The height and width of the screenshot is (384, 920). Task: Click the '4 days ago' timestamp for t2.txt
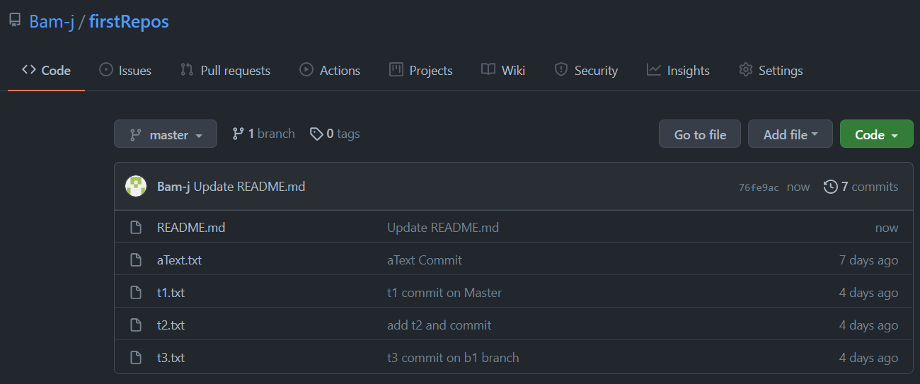868,325
